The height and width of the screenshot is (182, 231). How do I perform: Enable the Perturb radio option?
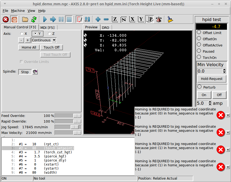pyautogui.click(x=199, y=87)
